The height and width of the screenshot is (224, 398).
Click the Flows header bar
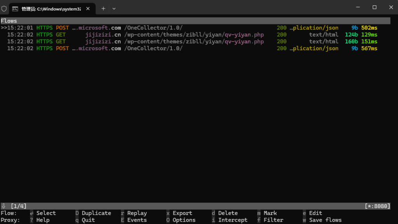tap(194, 21)
